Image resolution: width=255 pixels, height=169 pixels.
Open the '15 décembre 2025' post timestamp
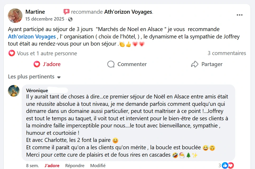point(45,19)
